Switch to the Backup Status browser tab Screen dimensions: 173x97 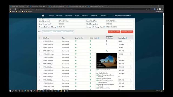tap(19, 6)
